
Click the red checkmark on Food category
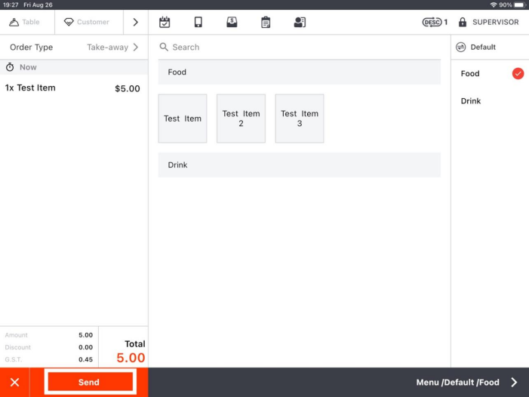(x=518, y=73)
